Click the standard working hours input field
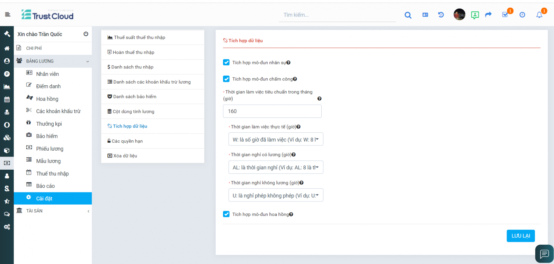554x264 pixels. coord(272,111)
